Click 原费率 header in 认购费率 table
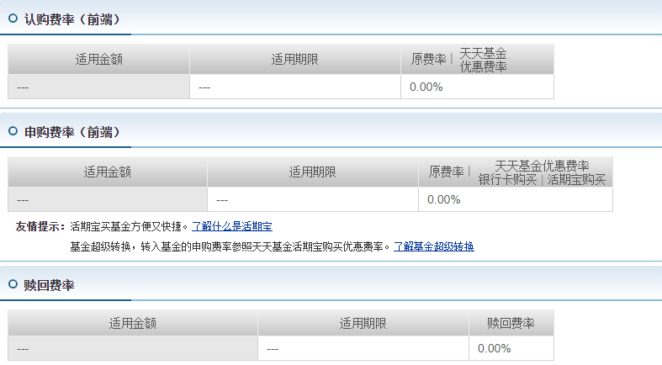Image resolution: width=662 pixels, height=365 pixels. [x=428, y=59]
